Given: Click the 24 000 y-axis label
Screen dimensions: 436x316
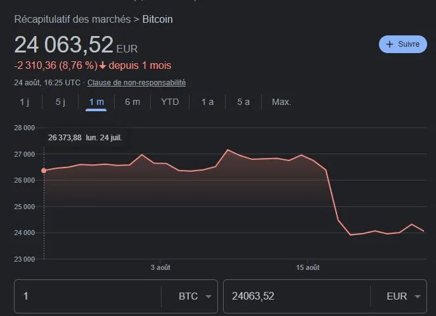Looking at the screenshot, I should coord(25,233).
